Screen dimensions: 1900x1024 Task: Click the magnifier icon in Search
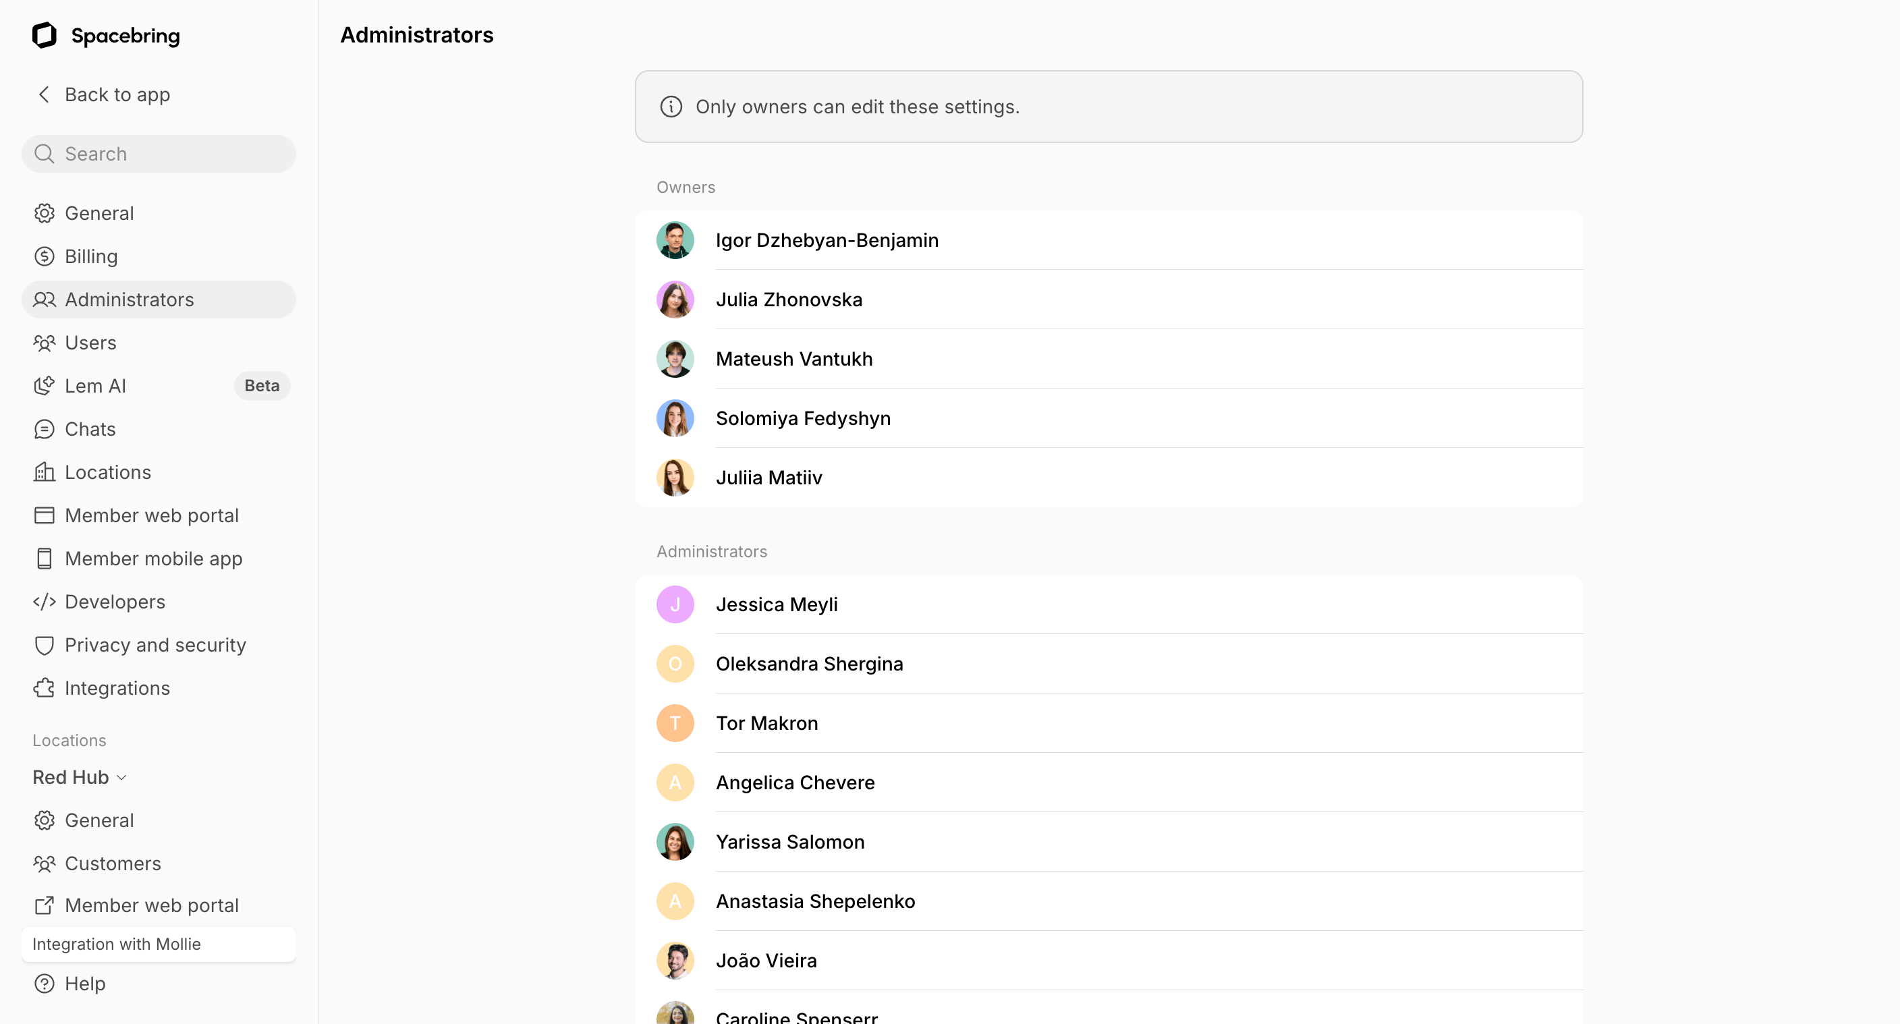(45, 153)
